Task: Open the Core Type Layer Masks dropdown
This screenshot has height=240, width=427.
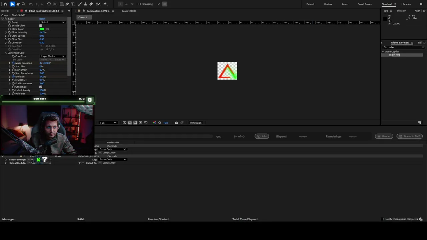Action: pyautogui.click(x=53, y=56)
